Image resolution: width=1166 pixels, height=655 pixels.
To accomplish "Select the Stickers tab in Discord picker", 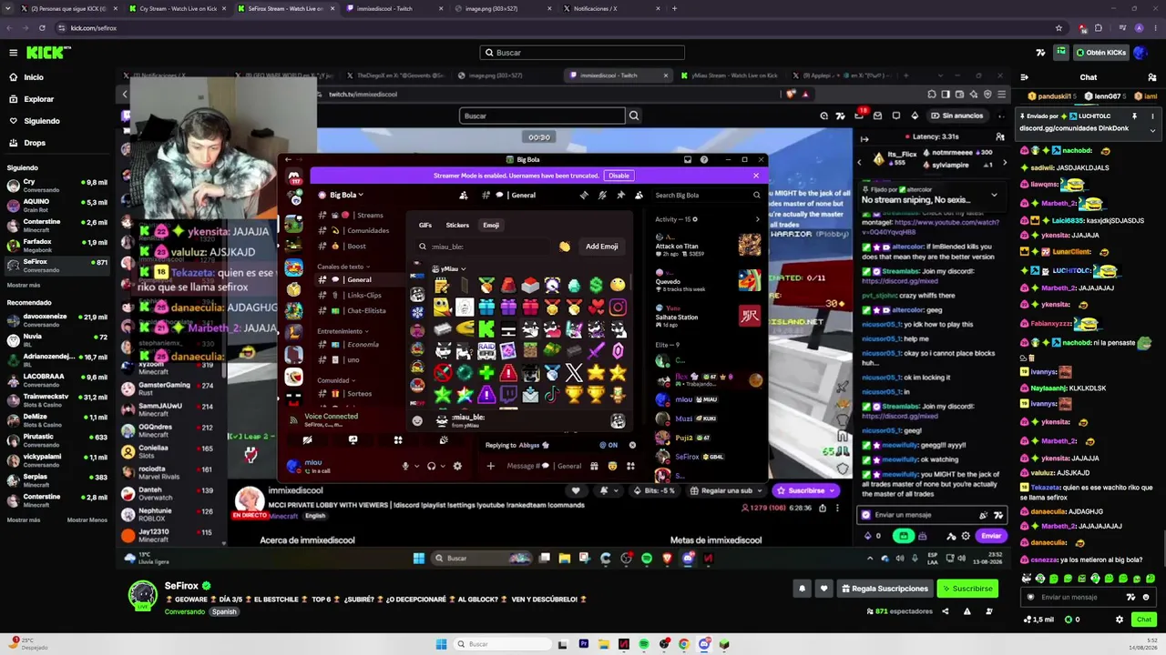I will coord(457,225).
